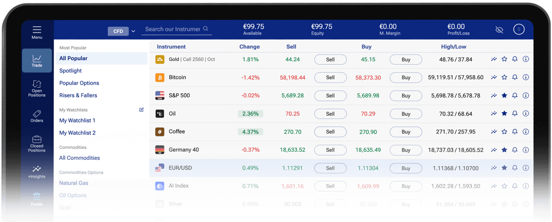The width and height of the screenshot is (552, 222).
Task: Toggle favorite star for Gold option
Action: point(504,59)
